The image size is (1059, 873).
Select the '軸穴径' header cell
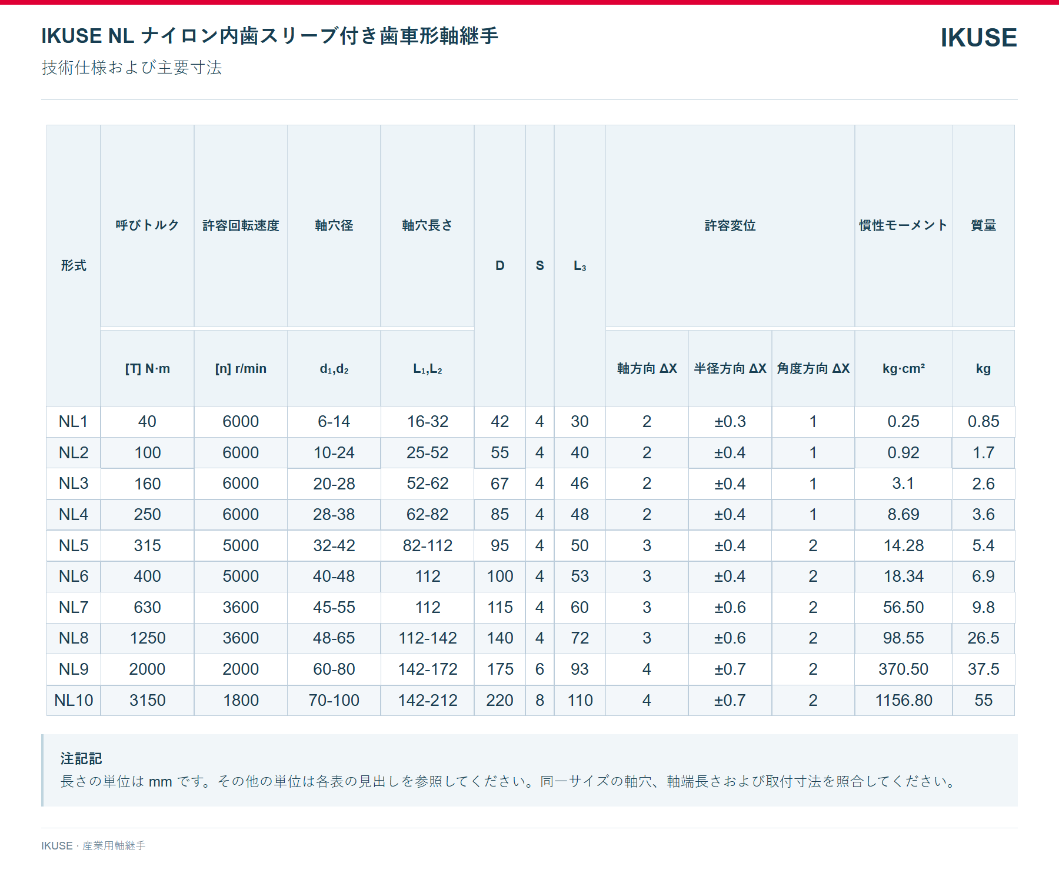(x=334, y=225)
